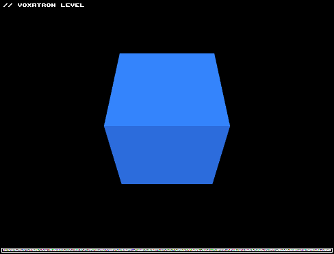This screenshot has width=334, height=254.
Task: Click the cube's lower-right corner vertex
Action: coord(212,184)
